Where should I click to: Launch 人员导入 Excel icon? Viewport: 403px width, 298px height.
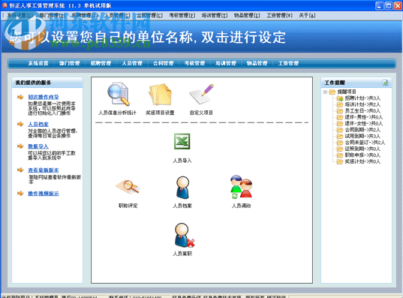tap(182, 141)
